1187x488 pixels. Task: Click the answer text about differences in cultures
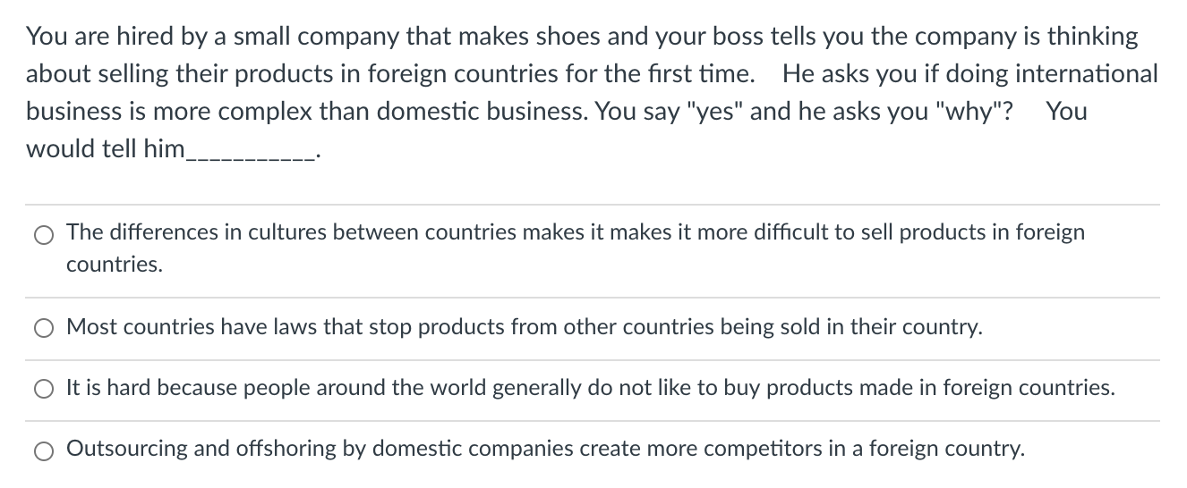pyautogui.click(x=575, y=232)
